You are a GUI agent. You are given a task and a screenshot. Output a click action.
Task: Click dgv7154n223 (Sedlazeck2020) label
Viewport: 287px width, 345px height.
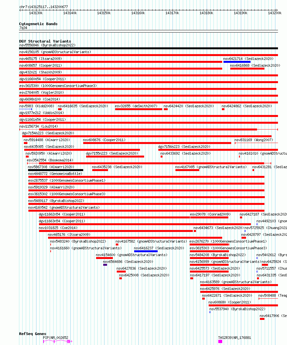coord(48,133)
